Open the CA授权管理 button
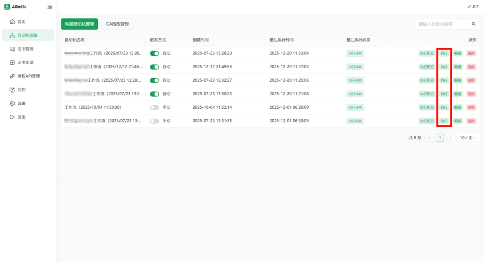The height and width of the screenshot is (263, 484). coord(118,24)
